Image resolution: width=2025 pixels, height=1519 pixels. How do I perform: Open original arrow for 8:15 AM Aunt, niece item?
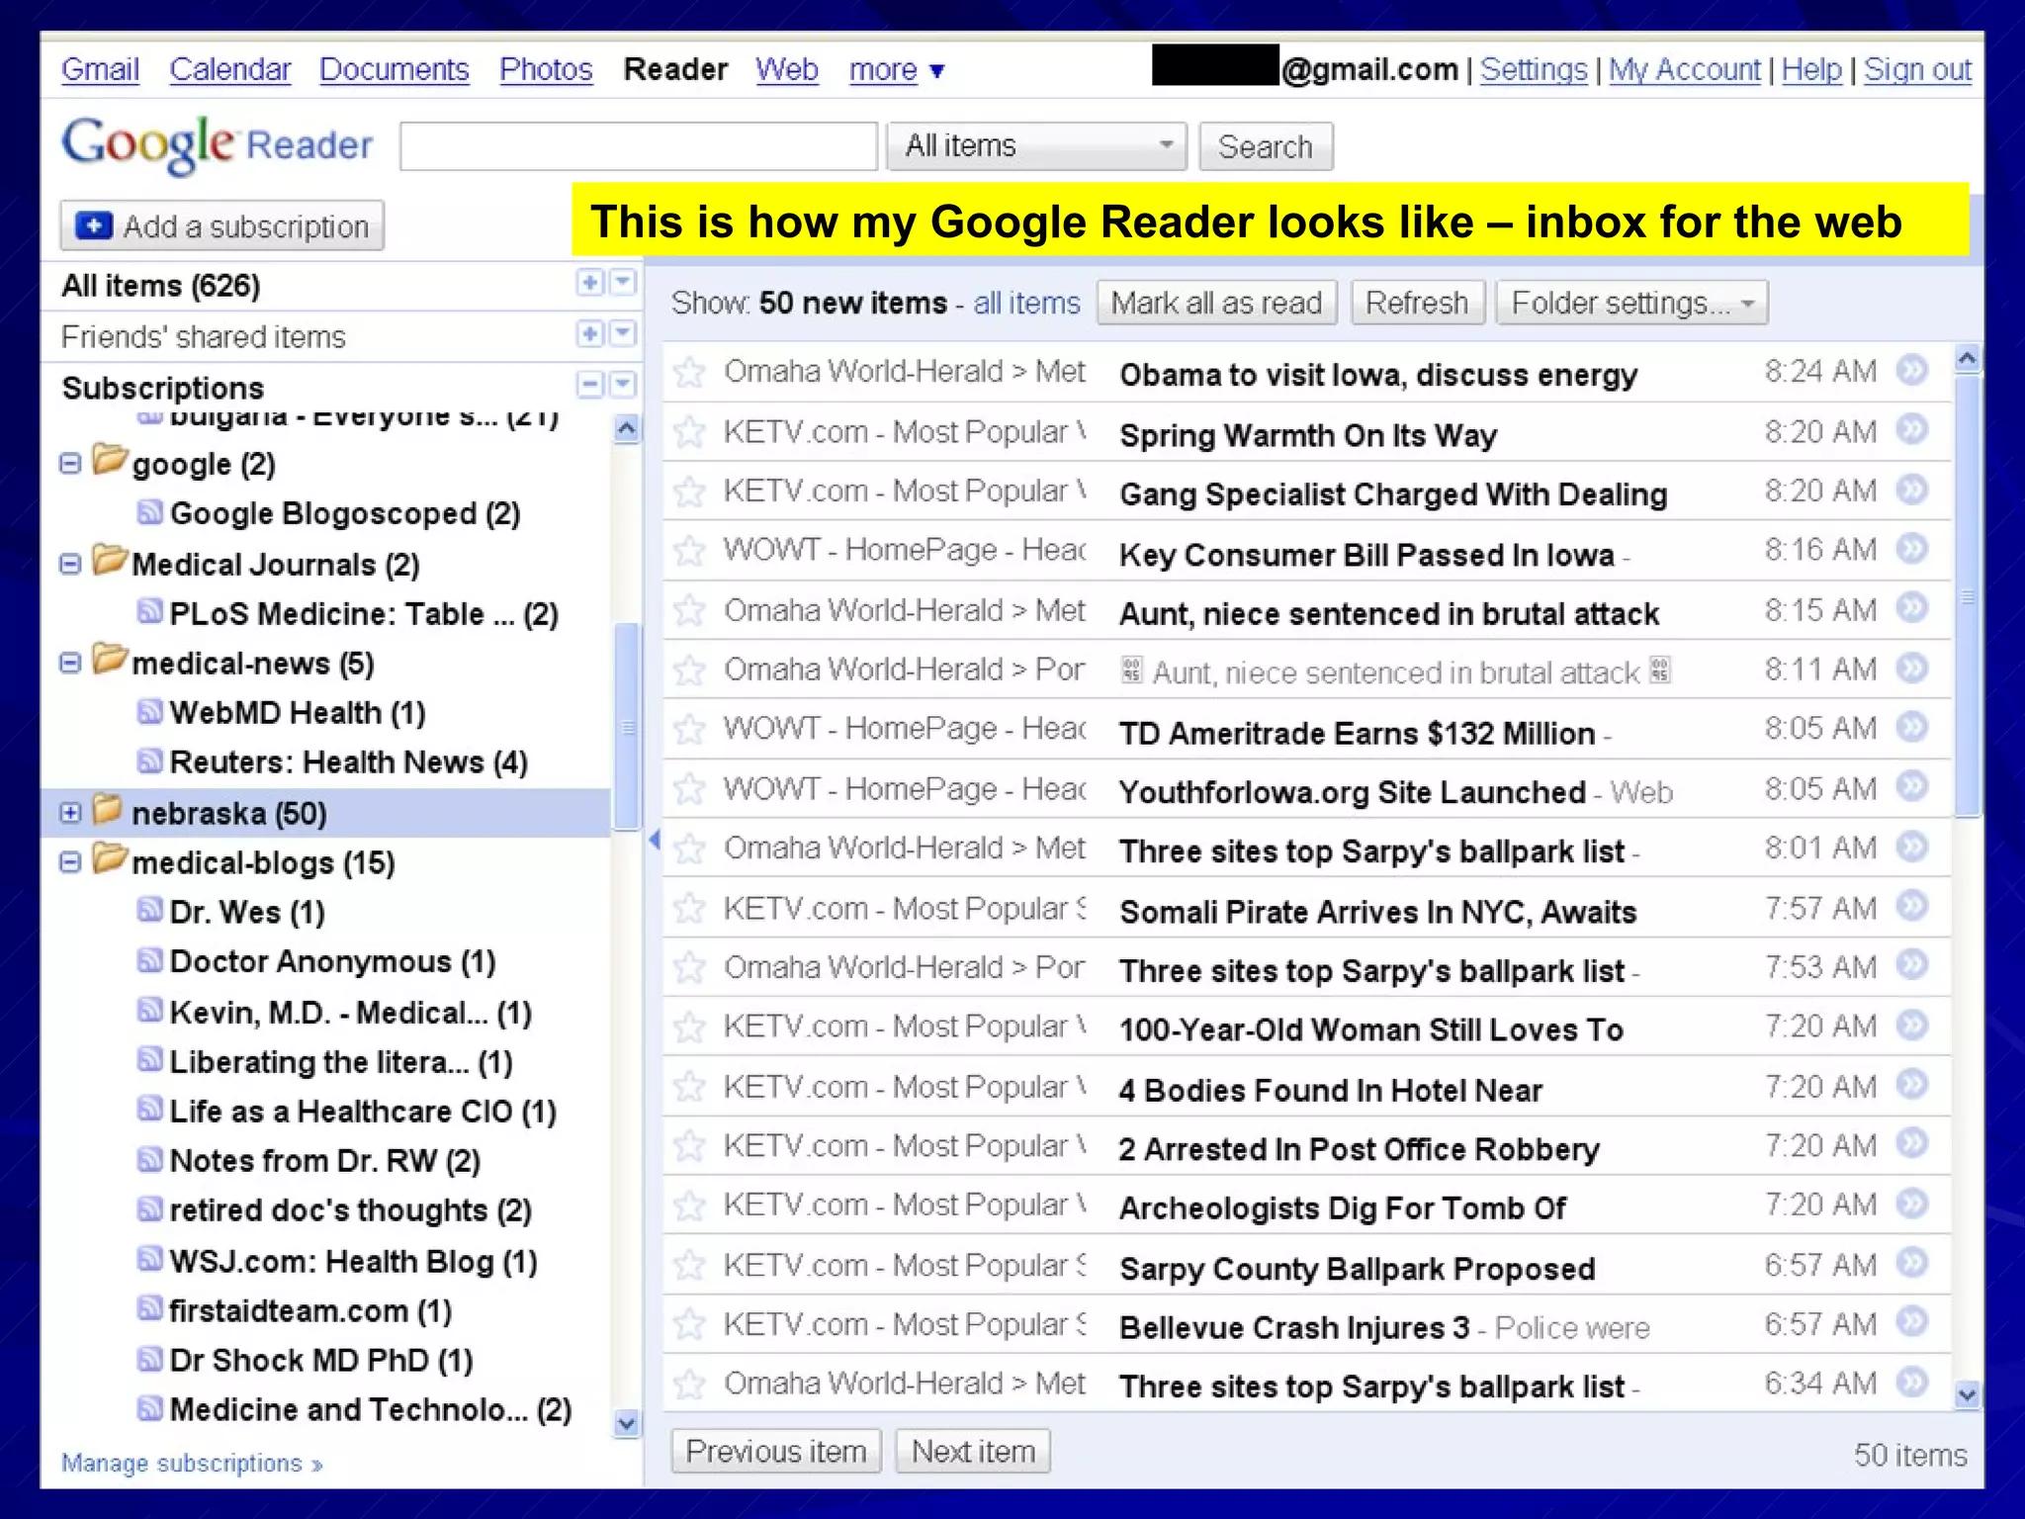1912,608
